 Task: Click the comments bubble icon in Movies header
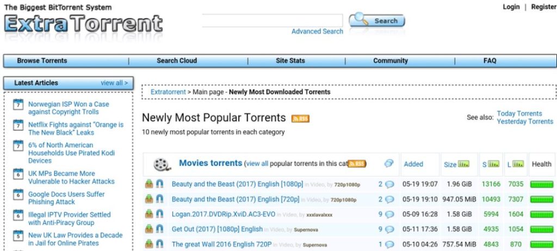pyautogui.click(x=389, y=164)
